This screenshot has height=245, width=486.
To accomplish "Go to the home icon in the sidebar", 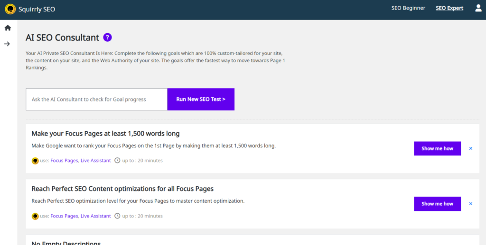I will point(8,28).
